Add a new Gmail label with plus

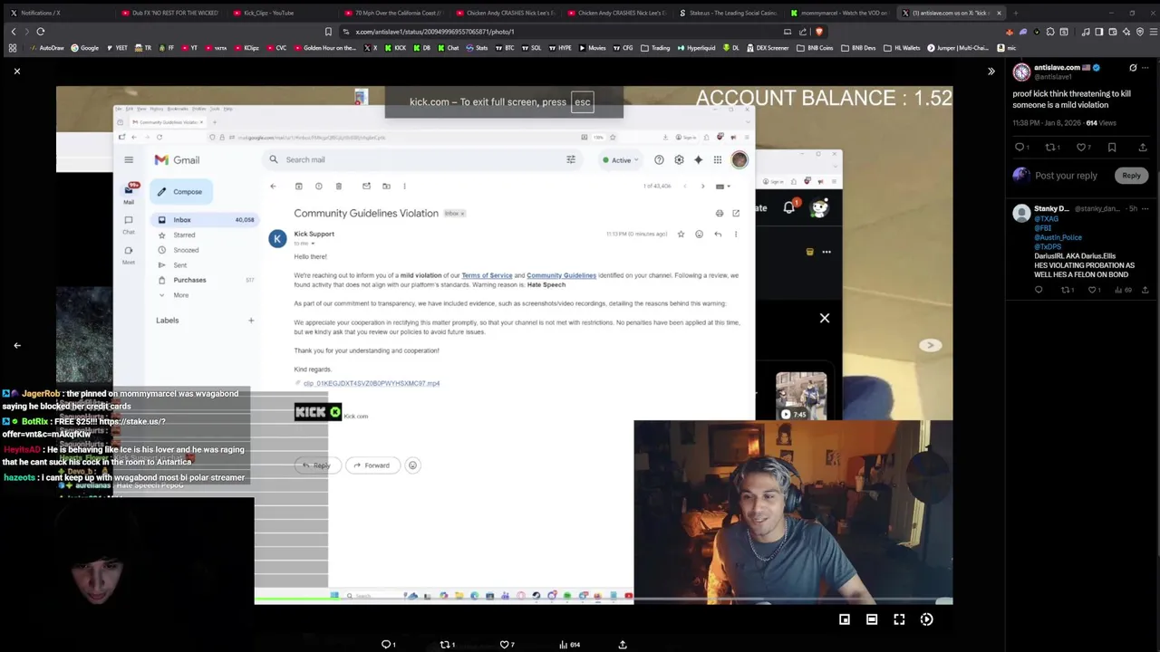(x=251, y=320)
